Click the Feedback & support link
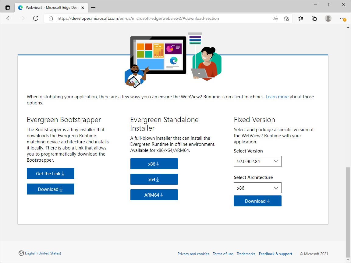 click(x=275, y=254)
